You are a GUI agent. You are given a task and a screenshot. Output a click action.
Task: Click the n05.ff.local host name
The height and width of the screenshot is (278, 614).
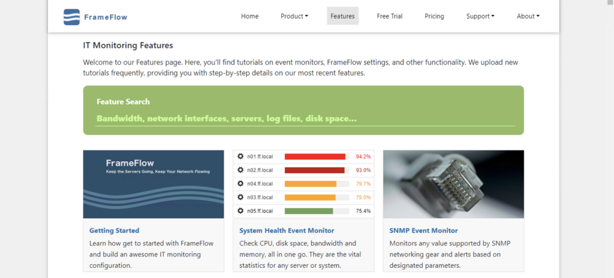[260, 211]
